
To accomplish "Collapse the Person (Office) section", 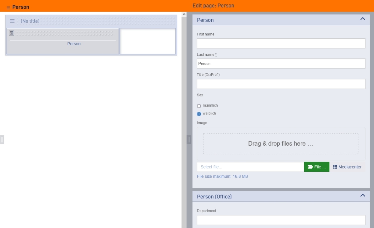I will (362, 196).
